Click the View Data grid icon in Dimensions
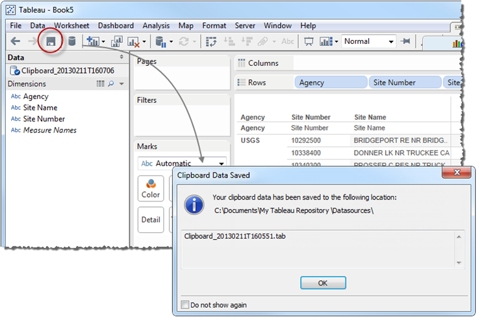The height and width of the screenshot is (320, 482). 101,83
